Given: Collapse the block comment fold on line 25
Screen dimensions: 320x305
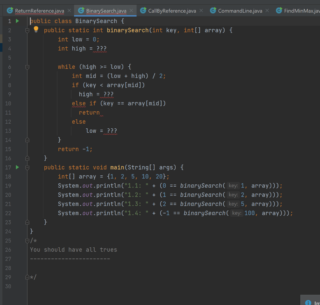Looking at the screenshot, I should pos(27,241).
